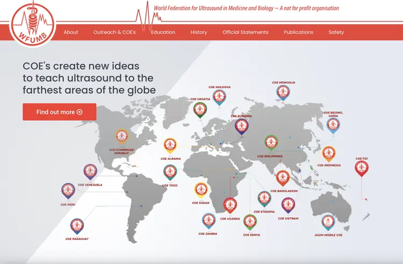The height and width of the screenshot is (264, 403).
Task: Expand the Education navigation item
Action: tap(163, 32)
